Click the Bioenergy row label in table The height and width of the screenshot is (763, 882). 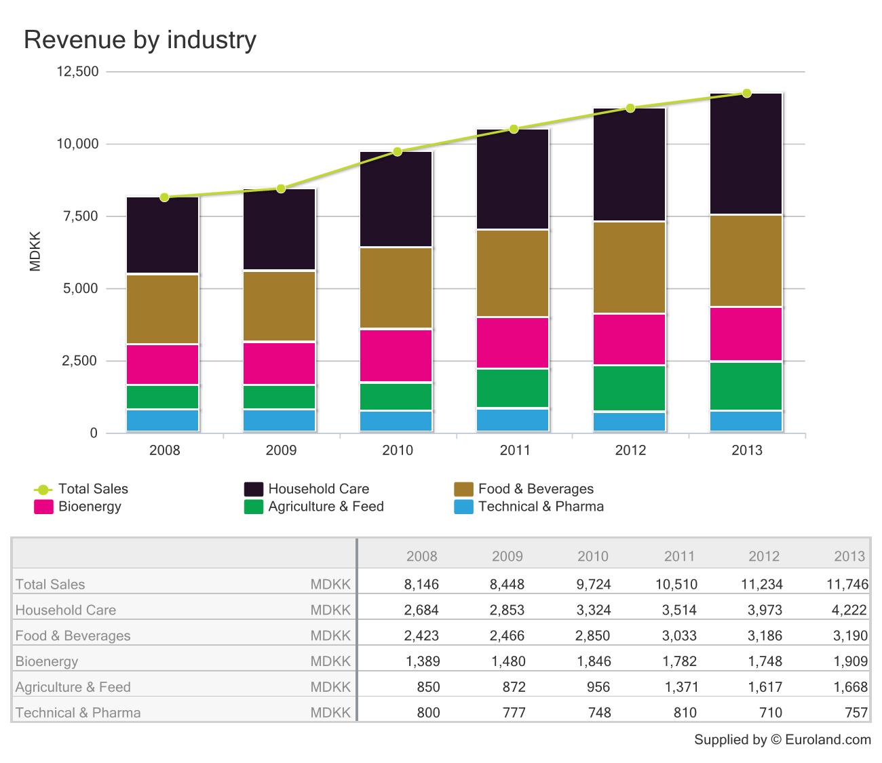click(x=47, y=661)
